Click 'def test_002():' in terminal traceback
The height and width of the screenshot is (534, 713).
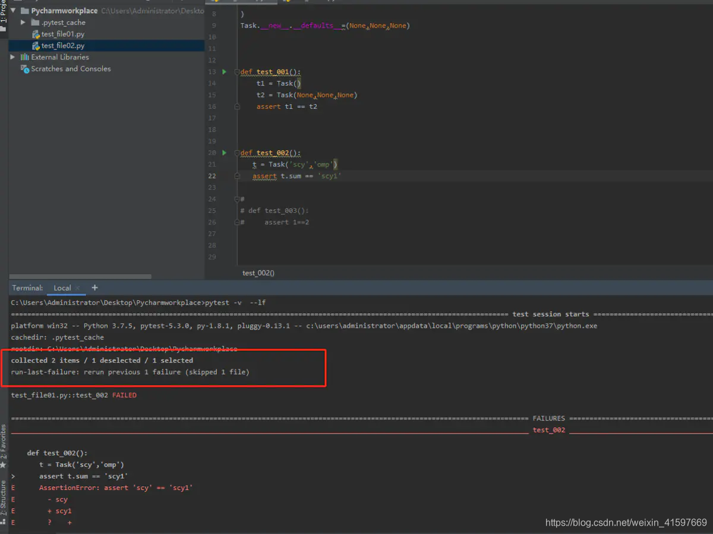(x=57, y=453)
